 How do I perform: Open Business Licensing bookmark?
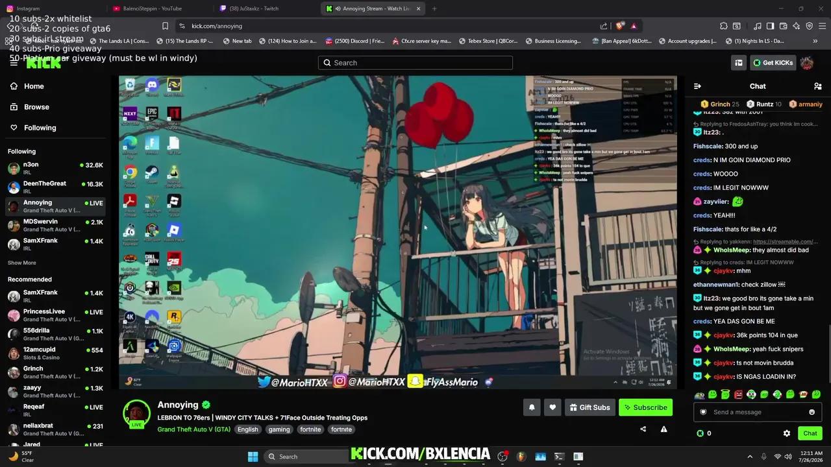pos(552,41)
